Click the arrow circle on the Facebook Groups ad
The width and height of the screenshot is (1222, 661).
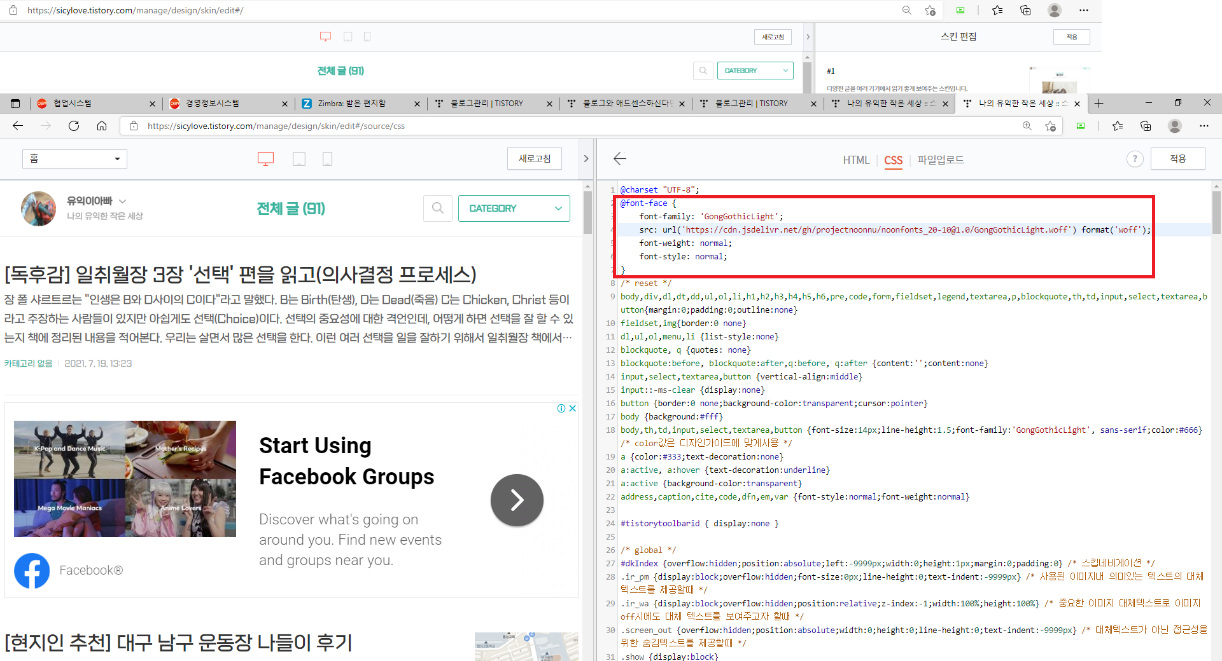point(517,500)
